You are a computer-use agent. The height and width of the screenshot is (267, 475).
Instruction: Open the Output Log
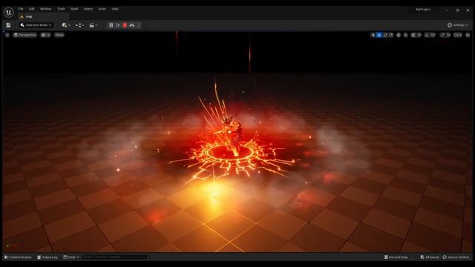tap(47, 257)
